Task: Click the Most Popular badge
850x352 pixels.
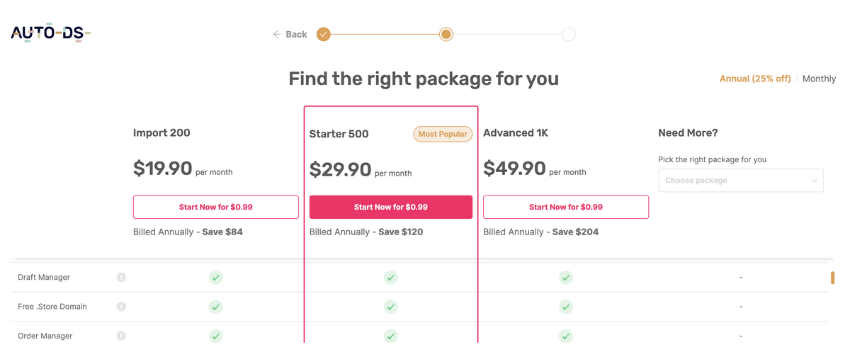Action: pos(443,134)
